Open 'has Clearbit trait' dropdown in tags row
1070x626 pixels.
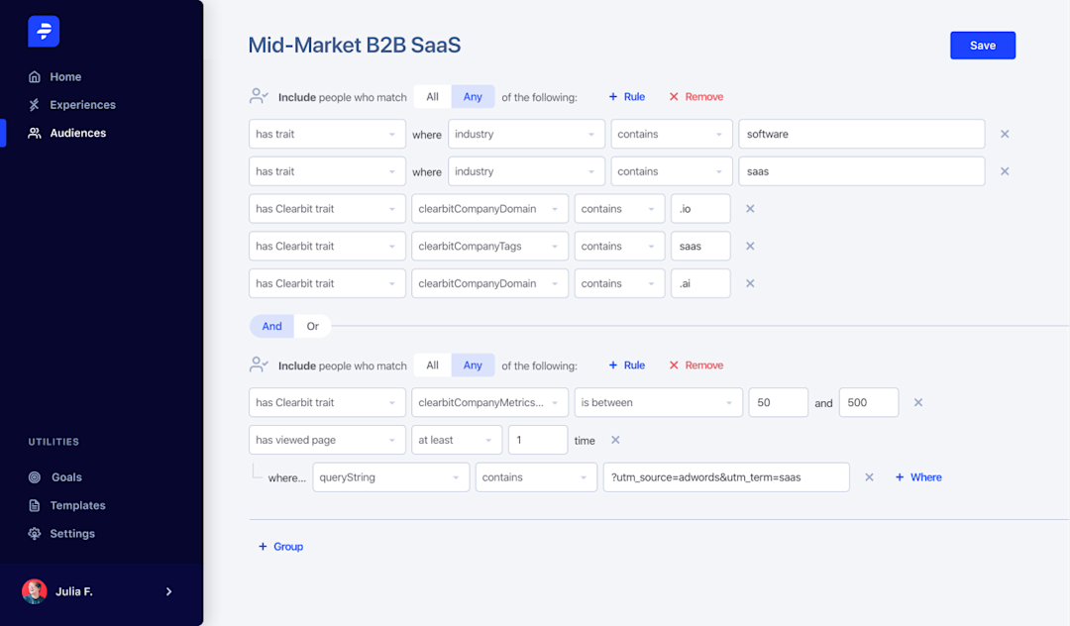pyautogui.click(x=327, y=247)
